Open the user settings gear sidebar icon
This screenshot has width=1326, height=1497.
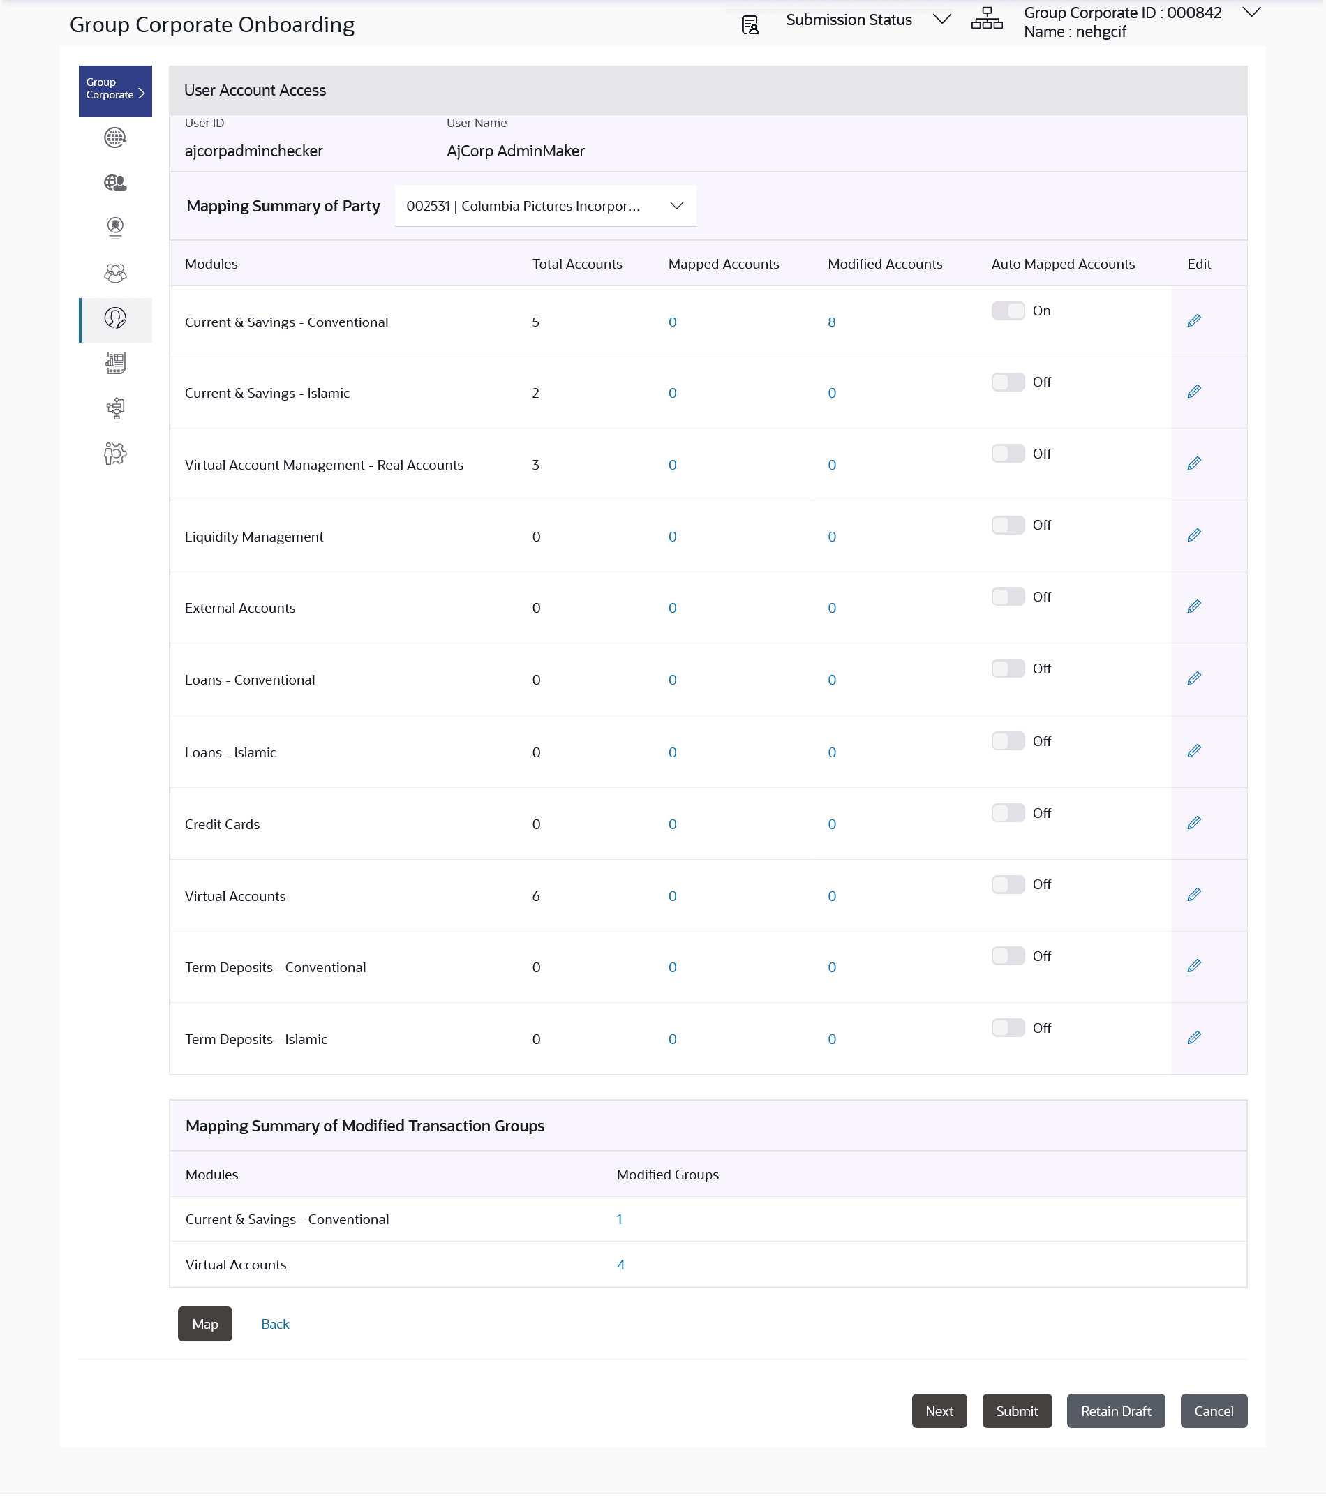coord(115,455)
